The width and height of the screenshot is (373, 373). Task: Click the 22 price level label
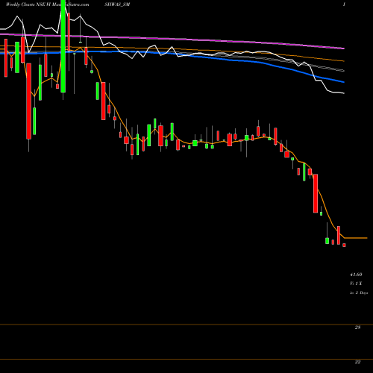pos(357,363)
